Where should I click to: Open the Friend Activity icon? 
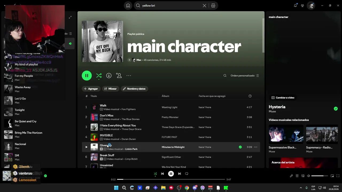pyautogui.click(x=302, y=6)
